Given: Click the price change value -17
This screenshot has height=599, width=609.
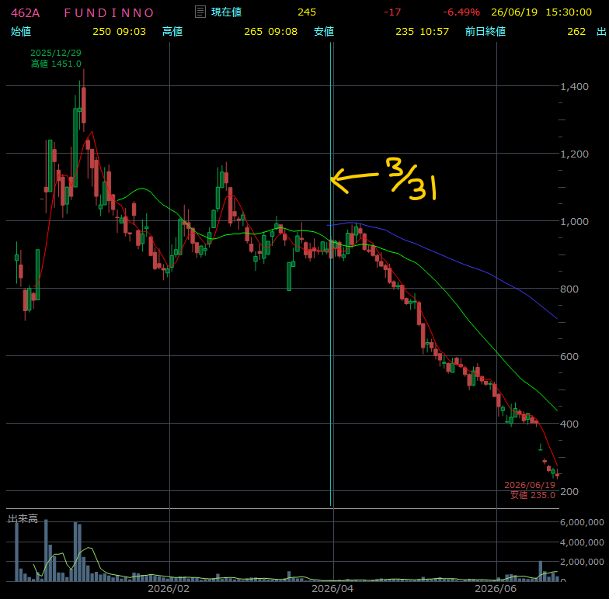Looking at the screenshot, I should point(392,12).
